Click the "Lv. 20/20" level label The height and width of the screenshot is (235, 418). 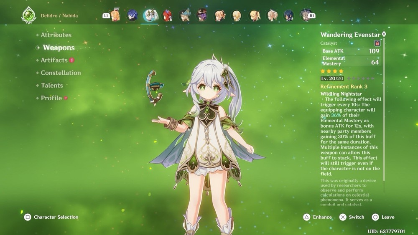[332, 78]
